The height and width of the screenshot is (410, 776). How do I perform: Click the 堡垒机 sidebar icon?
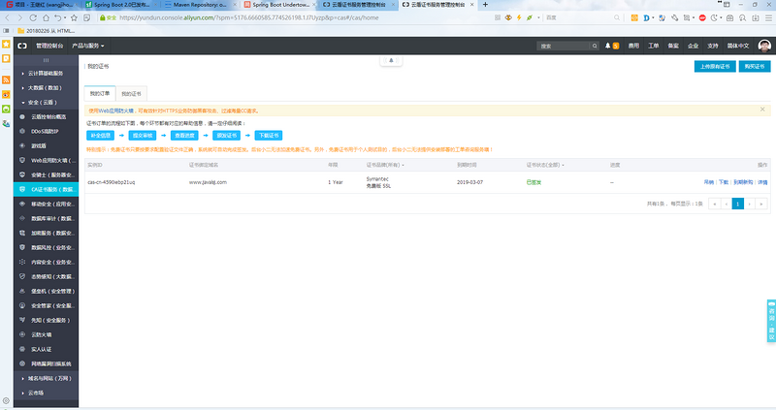pyautogui.click(x=22, y=291)
